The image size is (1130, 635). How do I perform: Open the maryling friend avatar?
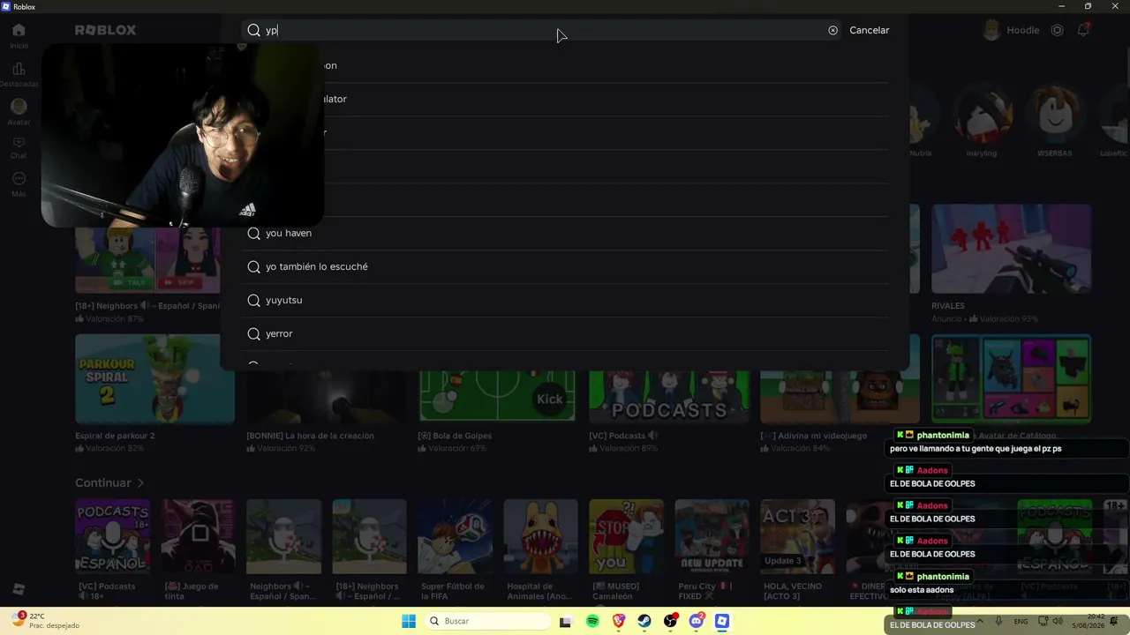[981, 114]
